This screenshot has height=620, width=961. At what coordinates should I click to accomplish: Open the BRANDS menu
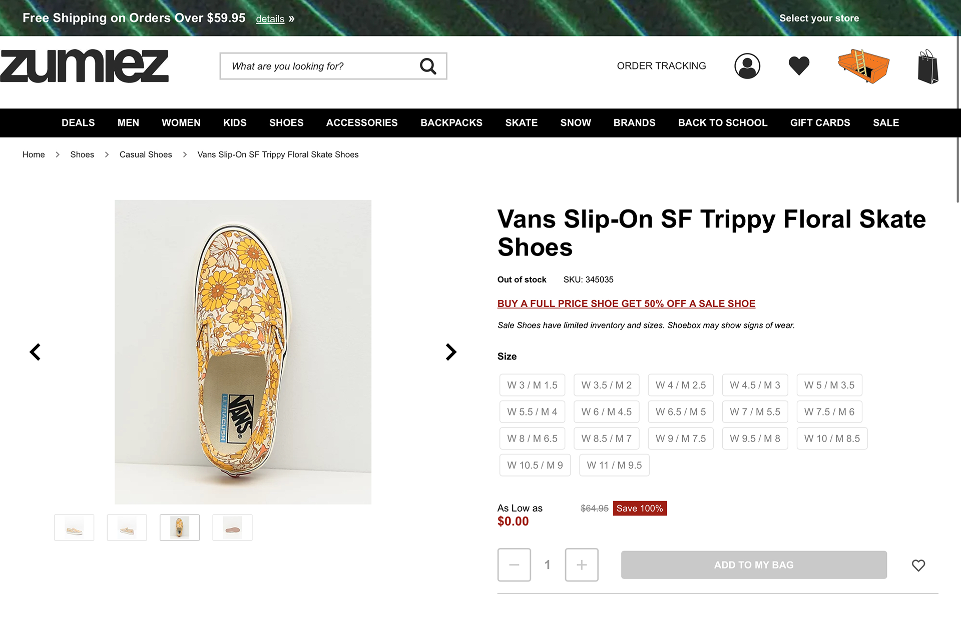point(634,123)
